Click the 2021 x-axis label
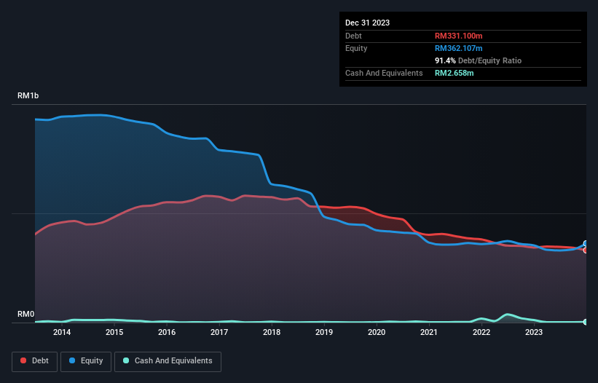The width and height of the screenshot is (598, 383). point(429,332)
